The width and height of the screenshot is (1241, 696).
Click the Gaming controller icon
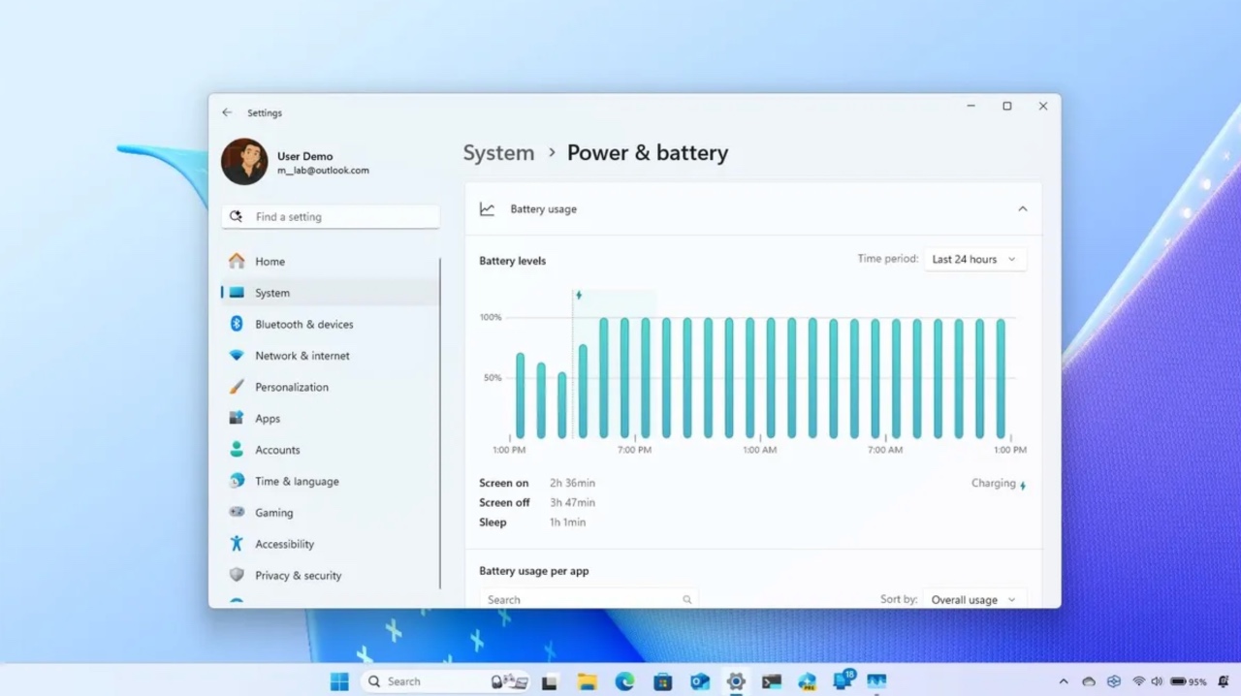click(x=237, y=512)
